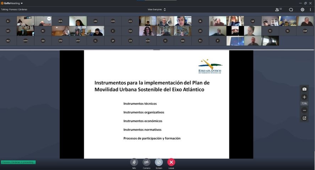The image size is (315, 170).
Task: Zoom in on the presentation with plus
Action: point(304,97)
